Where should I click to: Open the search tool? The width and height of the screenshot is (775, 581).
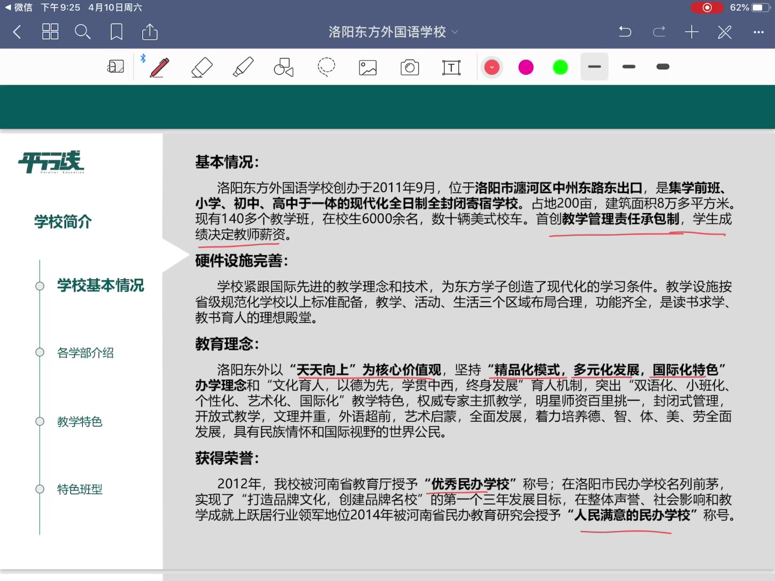tap(82, 32)
